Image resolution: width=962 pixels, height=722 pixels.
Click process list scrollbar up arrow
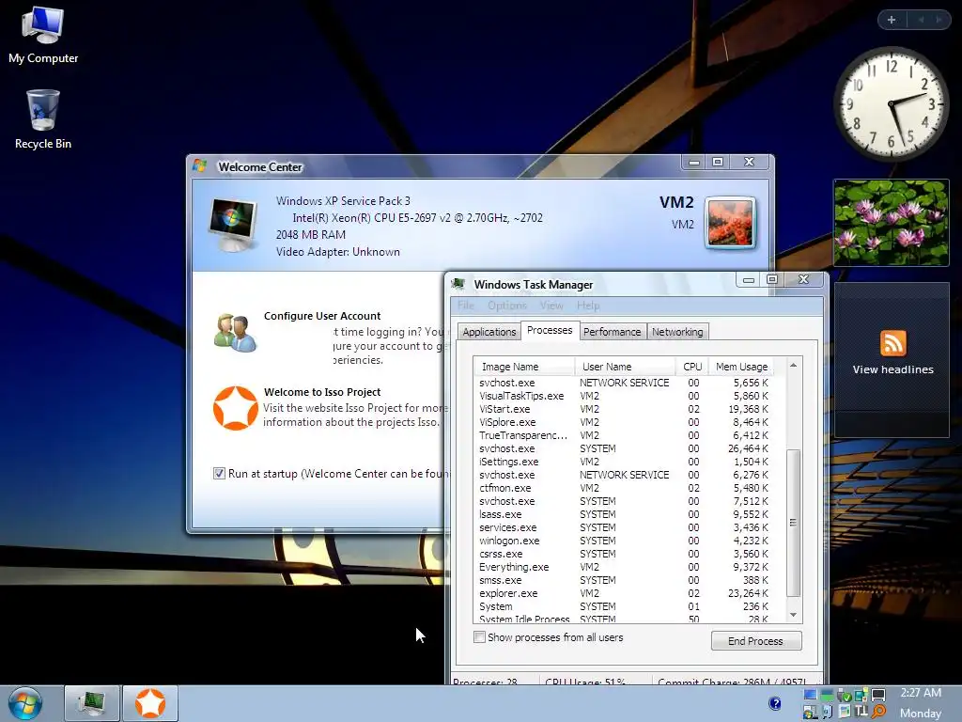click(x=793, y=366)
